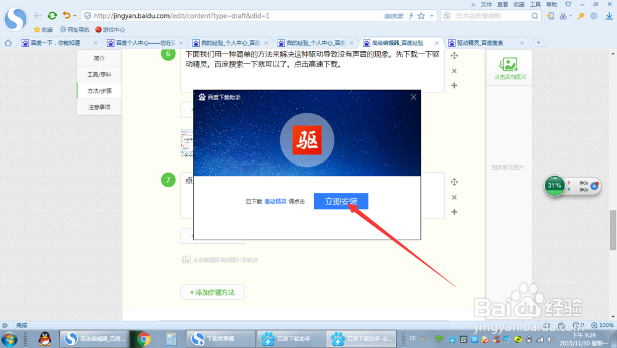The image size is (617, 348).
Task: Toggle the 加速器 accelerator button
Action: (x=394, y=16)
